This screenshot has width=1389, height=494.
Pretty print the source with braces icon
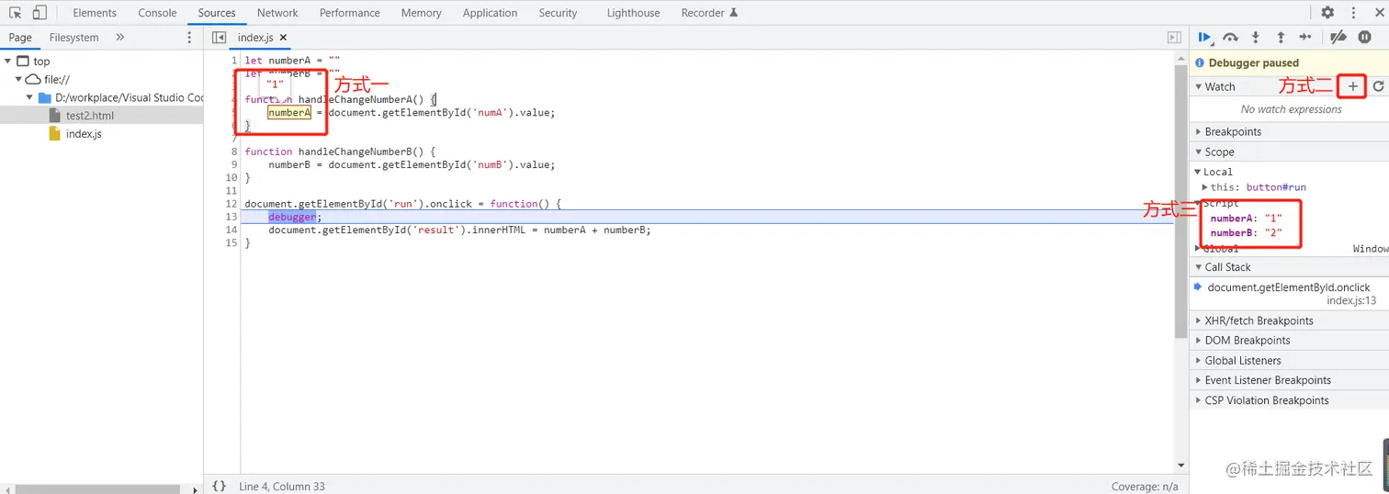219,486
